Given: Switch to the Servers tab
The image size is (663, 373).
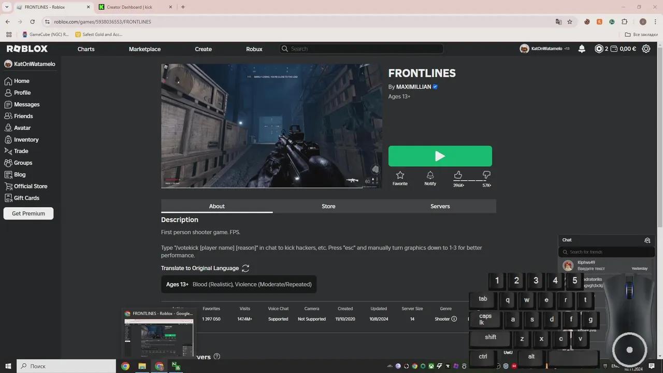Looking at the screenshot, I should point(440,206).
